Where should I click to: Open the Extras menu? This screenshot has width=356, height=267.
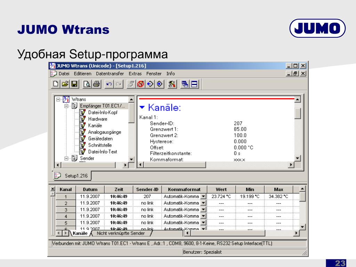[x=135, y=74]
